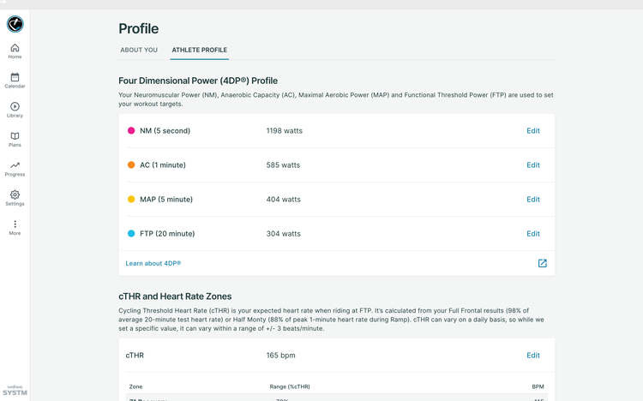Click the 304 watts value
This screenshot has width=643, height=401.
tap(284, 234)
